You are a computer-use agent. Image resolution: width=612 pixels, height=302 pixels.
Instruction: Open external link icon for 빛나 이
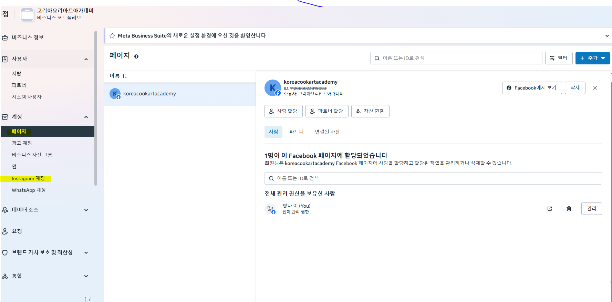pos(550,209)
